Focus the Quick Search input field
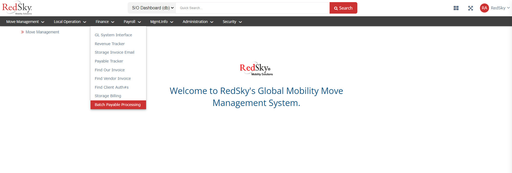The height and width of the screenshot is (173, 512). [252, 8]
